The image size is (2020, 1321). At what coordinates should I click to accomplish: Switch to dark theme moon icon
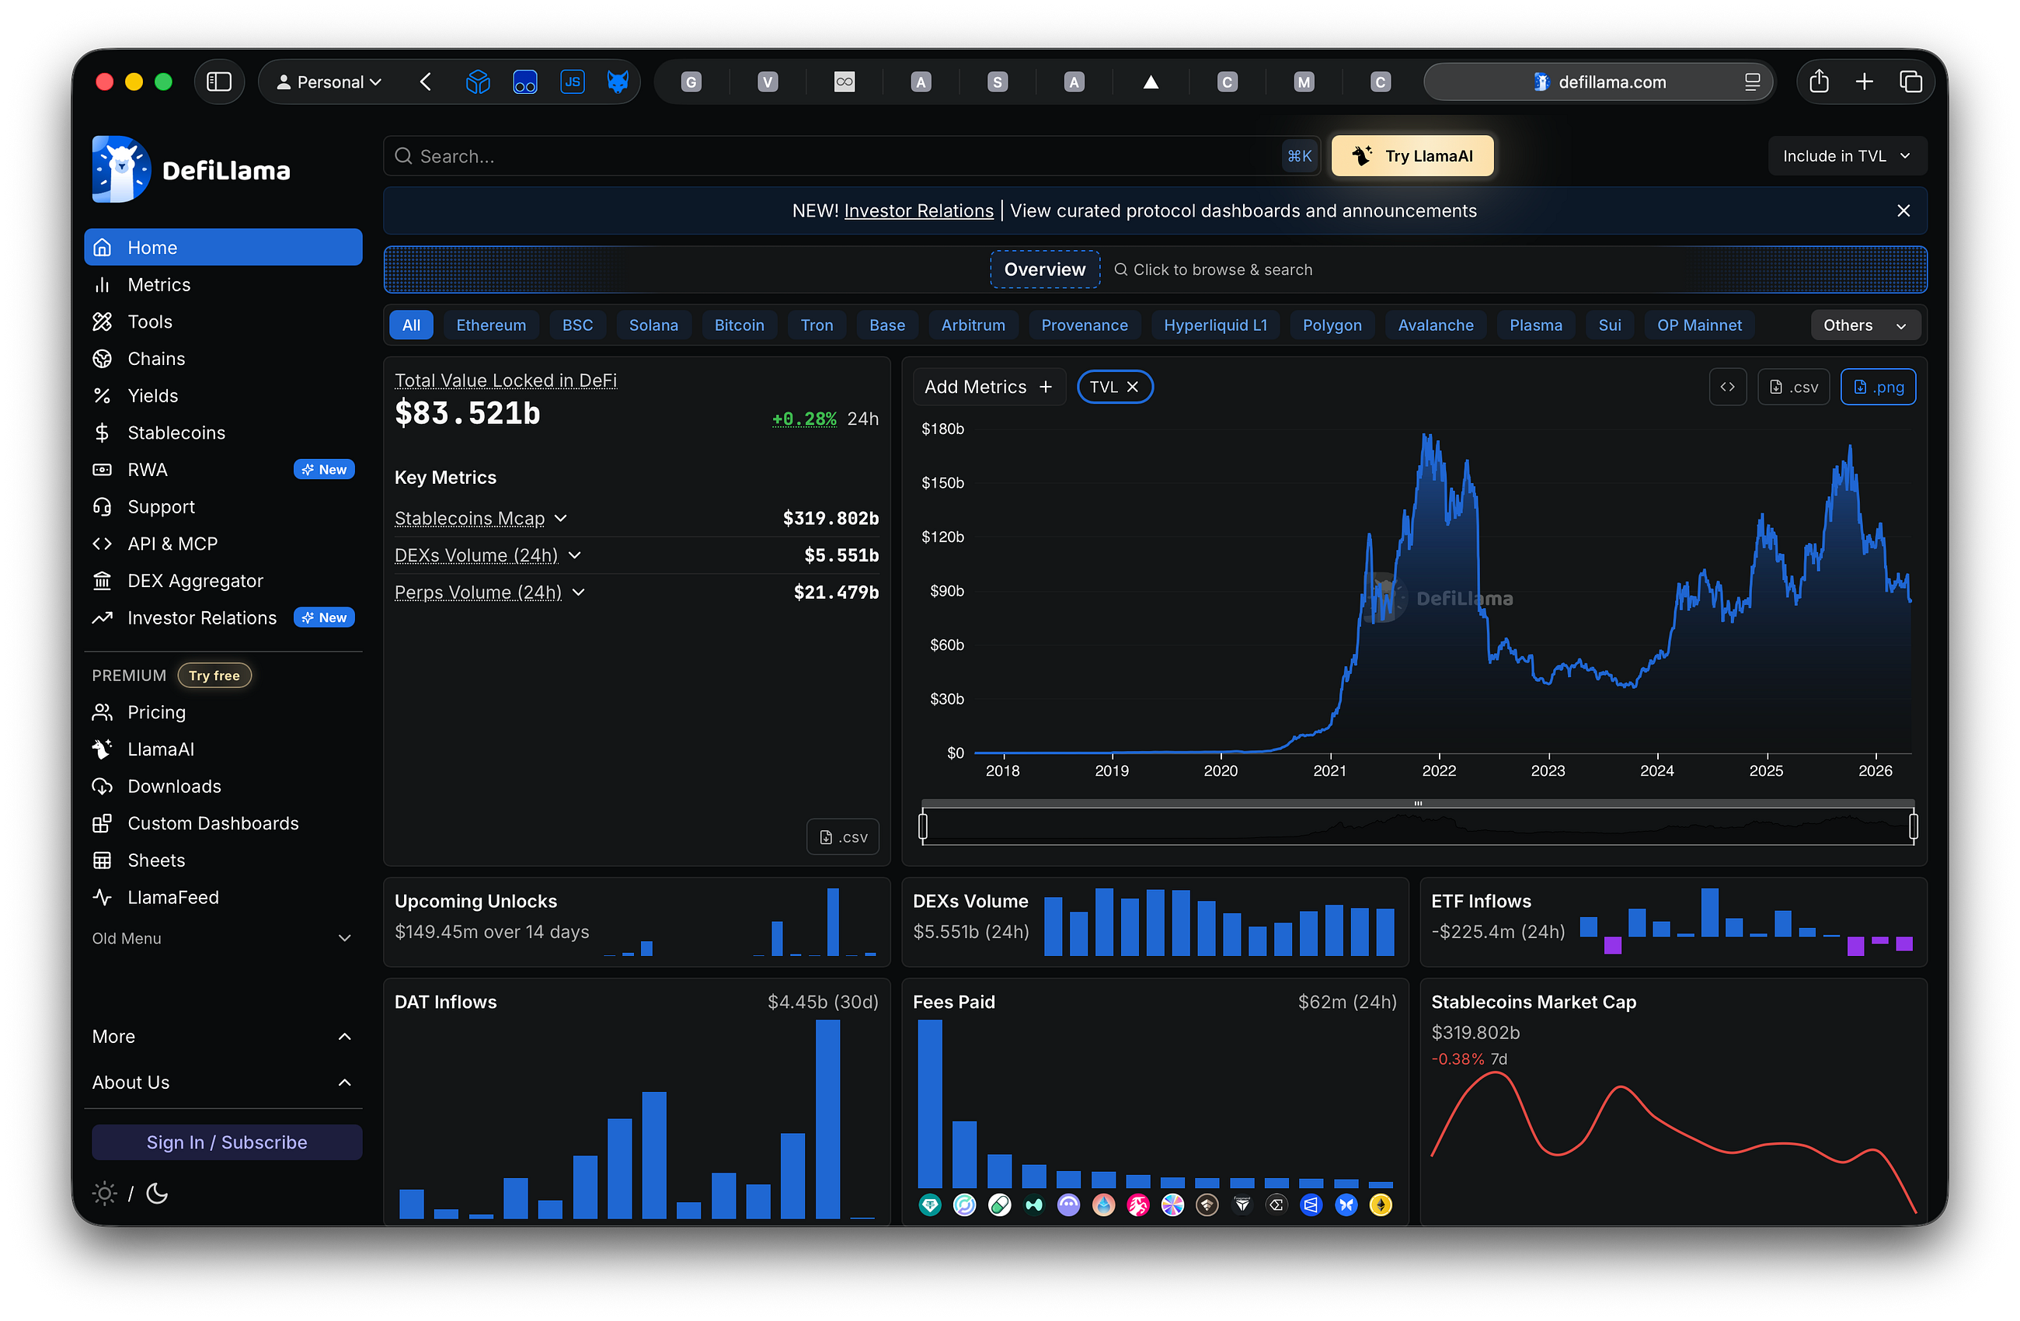click(157, 1194)
